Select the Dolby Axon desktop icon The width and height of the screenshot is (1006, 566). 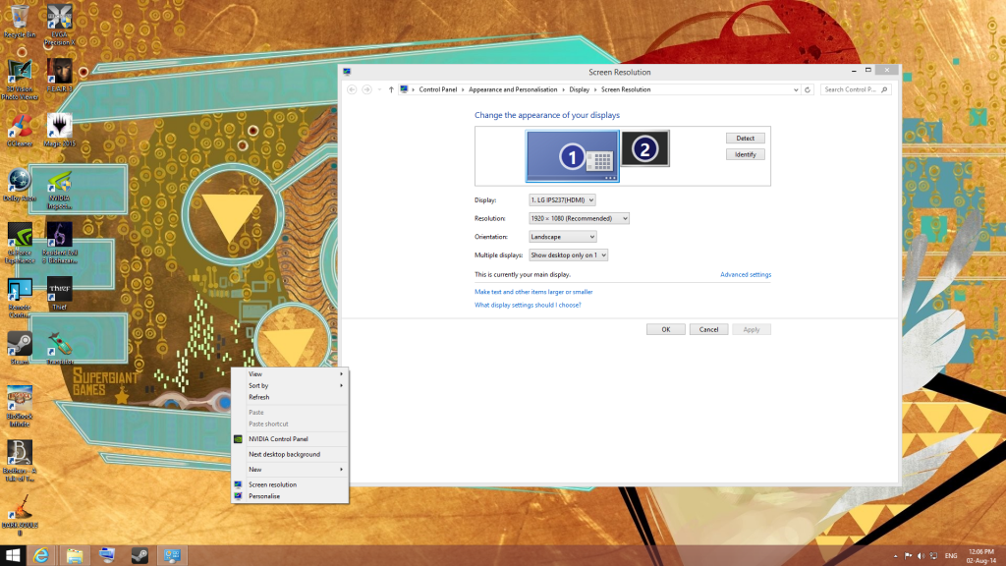click(x=20, y=186)
